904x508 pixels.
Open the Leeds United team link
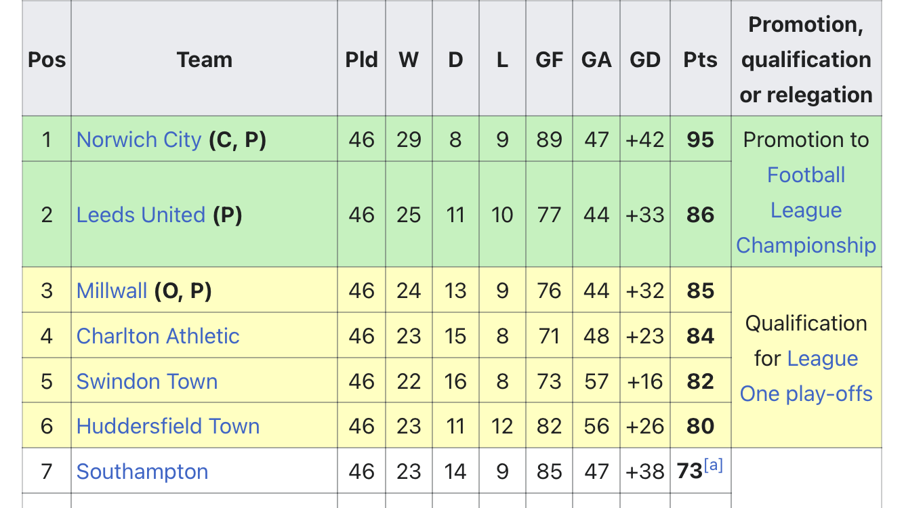pyautogui.click(x=141, y=215)
